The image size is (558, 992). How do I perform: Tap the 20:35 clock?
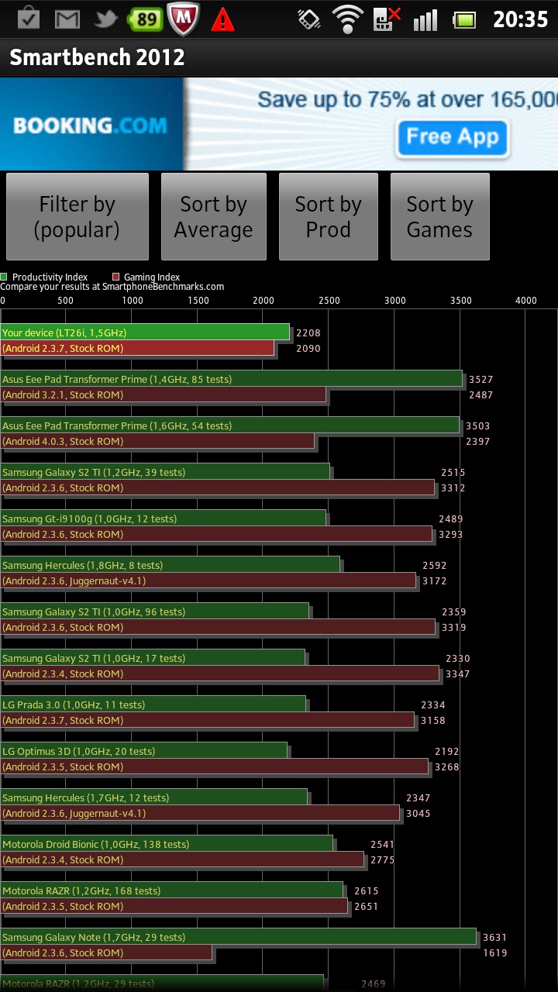(520, 19)
